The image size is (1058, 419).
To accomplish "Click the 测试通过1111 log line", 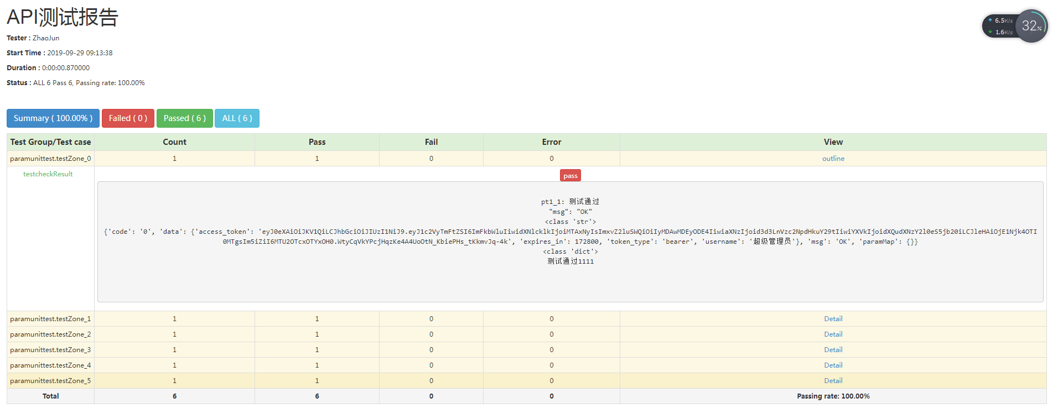I will tap(571, 261).
